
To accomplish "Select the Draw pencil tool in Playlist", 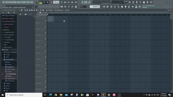I will (25, 10).
